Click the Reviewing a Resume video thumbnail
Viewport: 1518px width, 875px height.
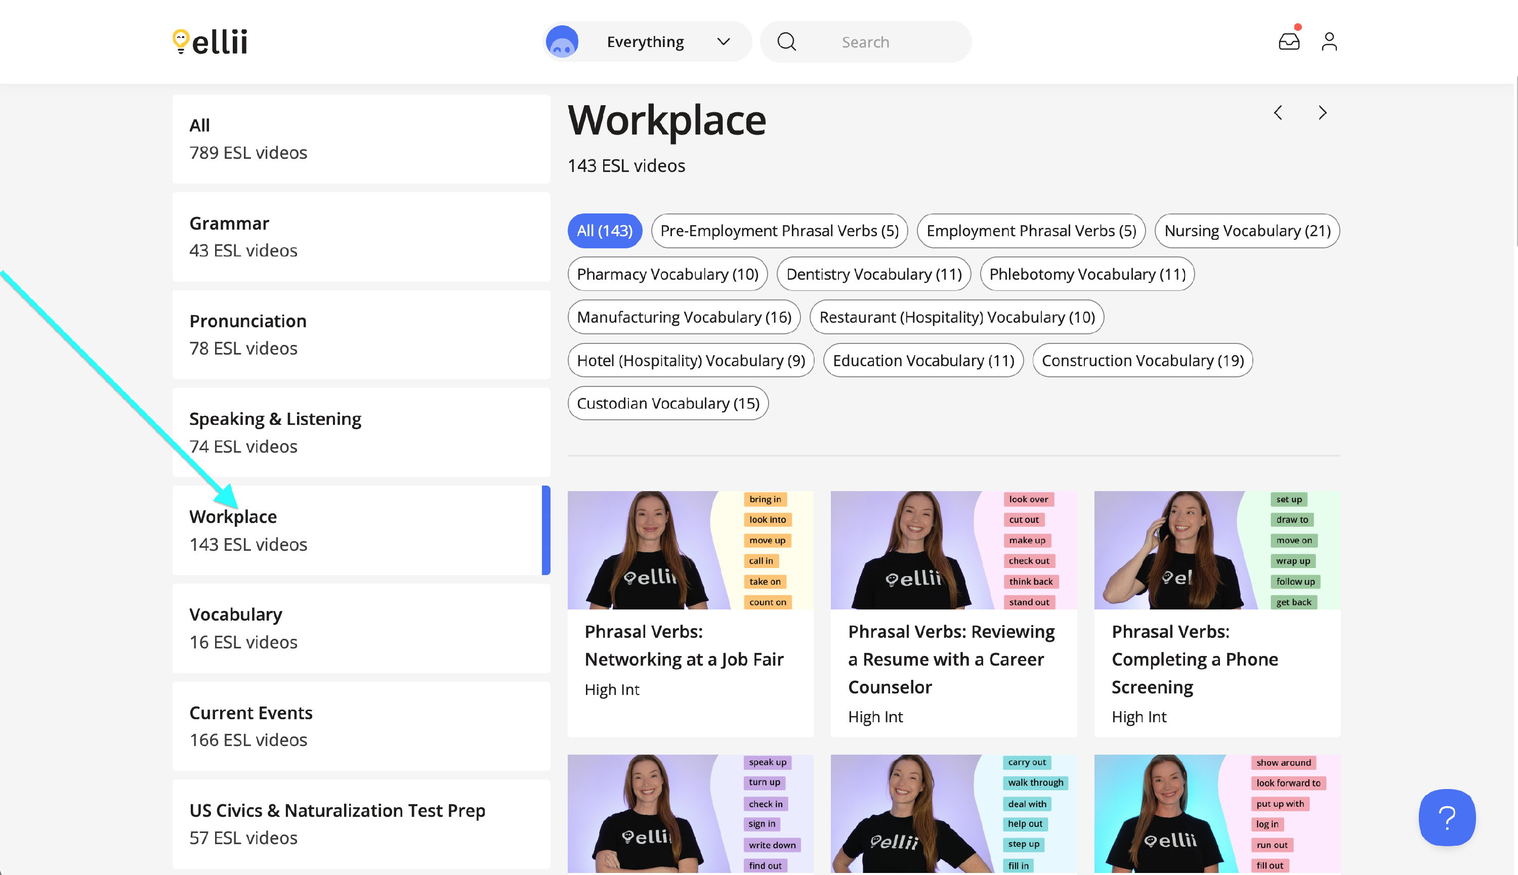click(x=953, y=550)
